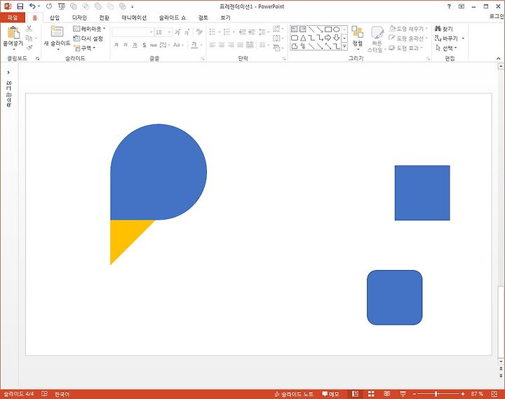Open Select (선택) dropdown in editing group

446,48
